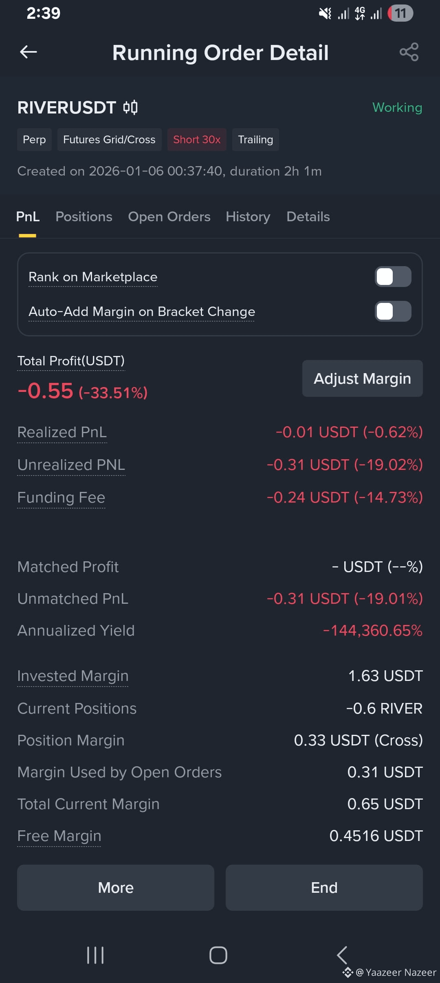Tap the back arrow icon
Screen dimensions: 440x983
(29, 52)
